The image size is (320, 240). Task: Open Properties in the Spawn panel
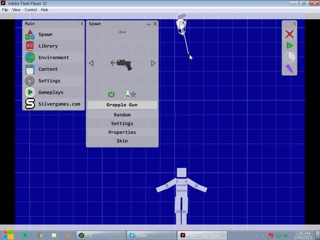click(x=122, y=132)
